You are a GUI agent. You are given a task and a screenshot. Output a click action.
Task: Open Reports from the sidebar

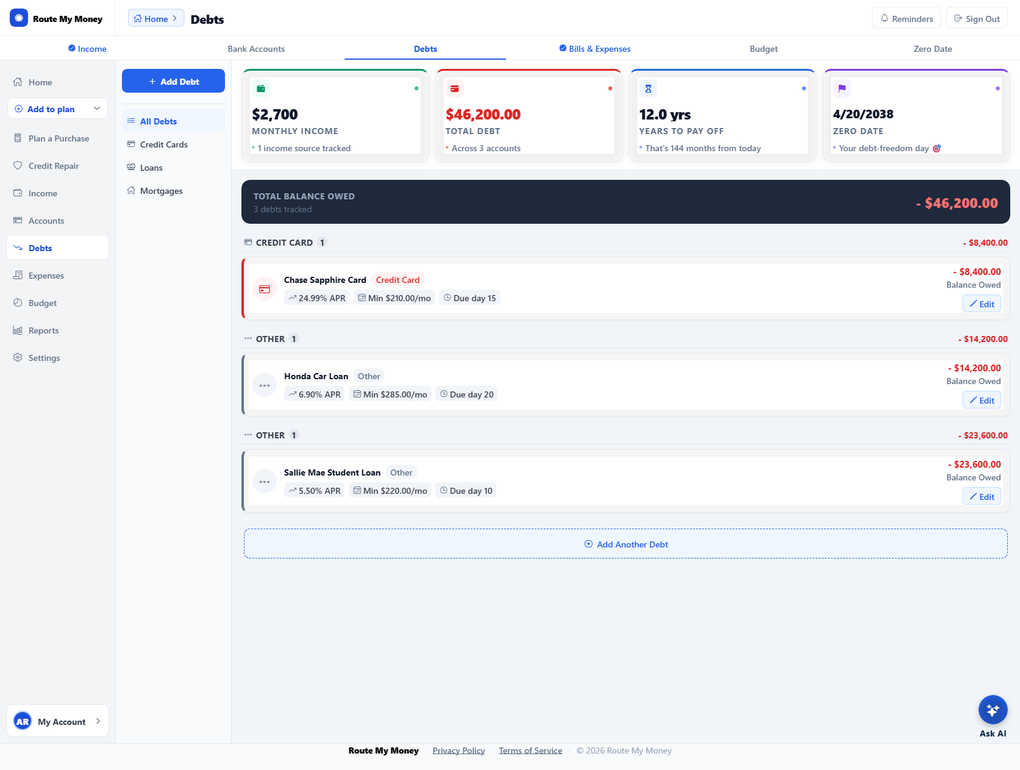pyautogui.click(x=44, y=330)
